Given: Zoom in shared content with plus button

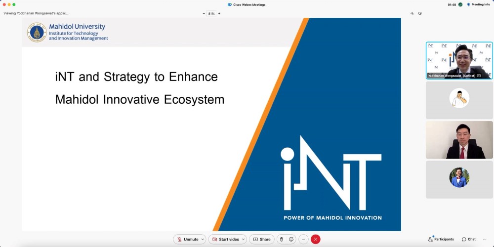Looking at the screenshot, I should 219,13.
